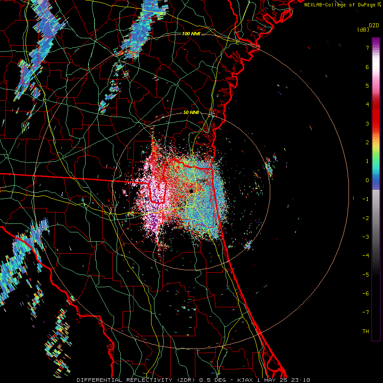Viewport: 383px width, 383px height.
Task: Click the "-3" legend value label
Action: [366, 237]
